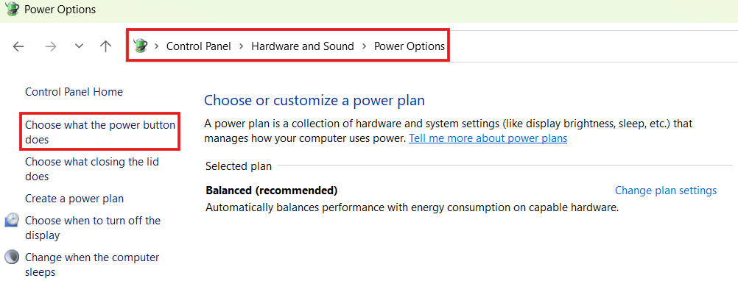Click the Back arrow navigation button
The height and width of the screenshot is (281, 738).
click(x=18, y=46)
